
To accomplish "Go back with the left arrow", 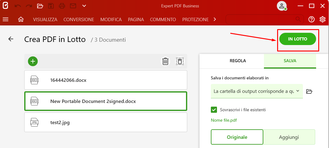I will [11, 39].
